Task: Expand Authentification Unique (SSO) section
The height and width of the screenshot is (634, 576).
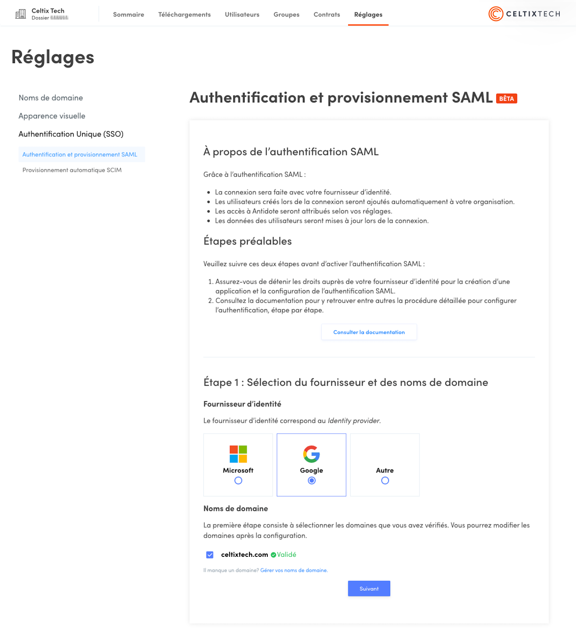Action: click(71, 134)
